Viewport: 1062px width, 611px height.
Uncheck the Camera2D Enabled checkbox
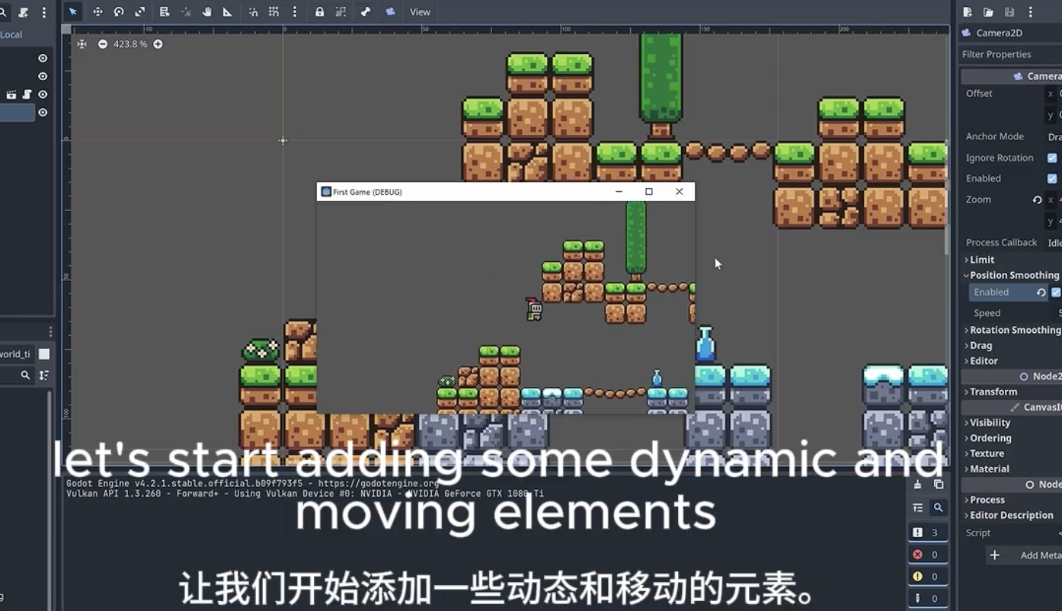(x=1052, y=178)
